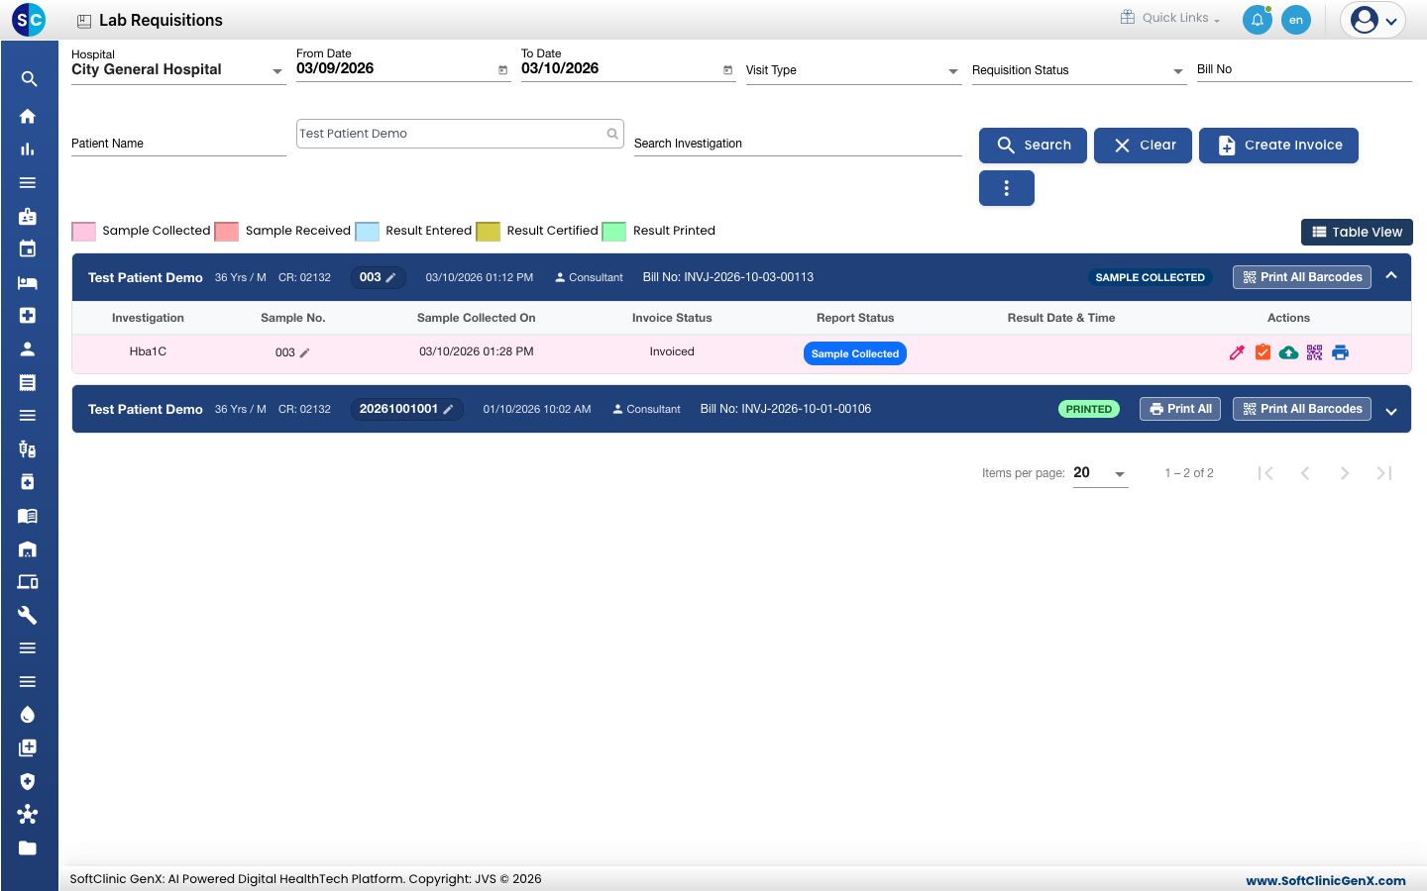Open the notifications bell icon
Screen dimensions: 1427x891
[1258, 20]
